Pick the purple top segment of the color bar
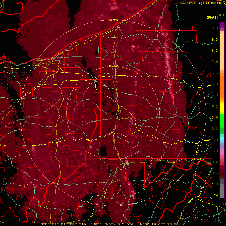Viewport: 226px width, 226px height. (222, 25)
